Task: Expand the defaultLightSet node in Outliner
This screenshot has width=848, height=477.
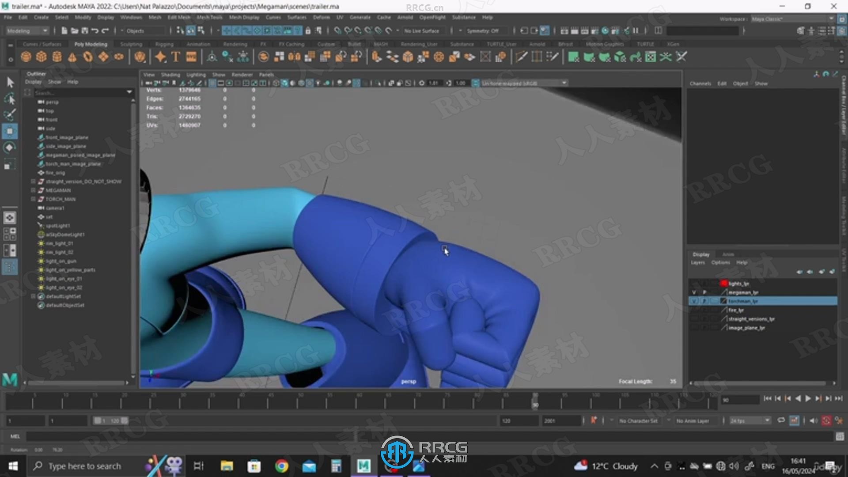Action: click(33, 296)
